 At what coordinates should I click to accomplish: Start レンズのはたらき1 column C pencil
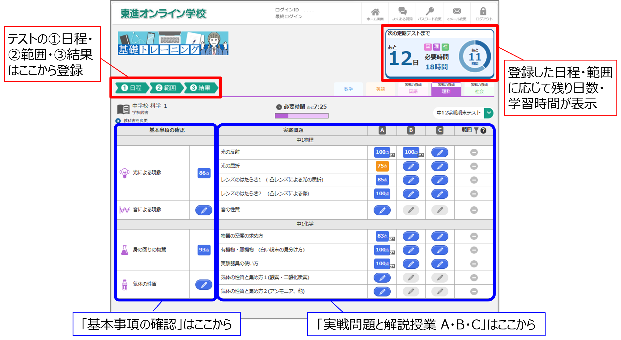(440, 180)
